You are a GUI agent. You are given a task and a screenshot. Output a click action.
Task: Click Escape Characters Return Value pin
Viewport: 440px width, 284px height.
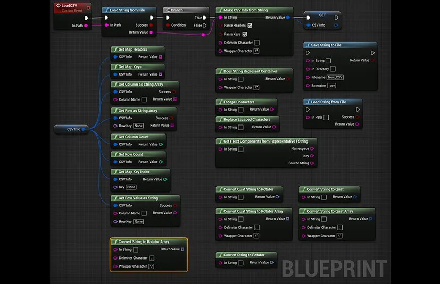click(272, 110)
